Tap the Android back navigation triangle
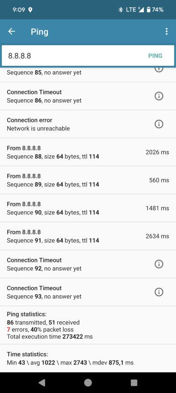The width and height of the screenshot is (176, 393). [42, 383]
